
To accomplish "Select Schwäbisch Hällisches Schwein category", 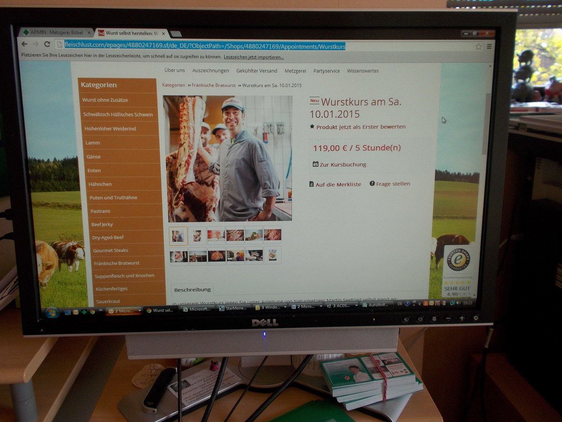I will [x=119, y=114].
